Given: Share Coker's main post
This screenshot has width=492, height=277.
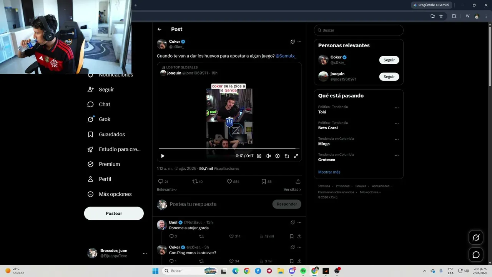Looking at the screenshot, I should coord(298,181).
